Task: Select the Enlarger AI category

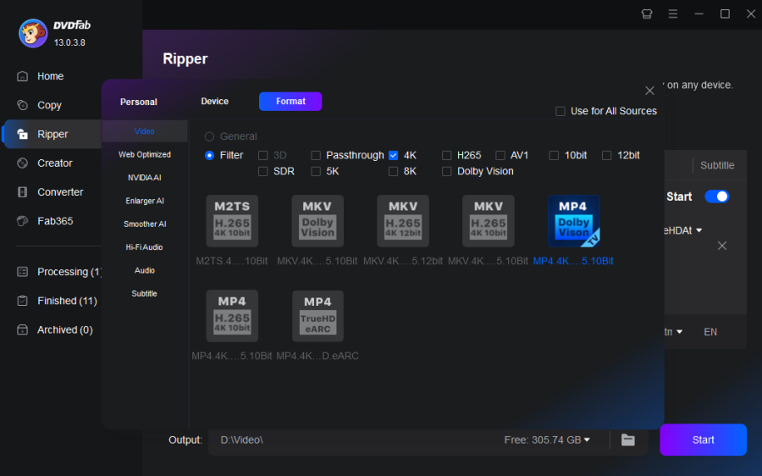Action: [x=144, y=201]
